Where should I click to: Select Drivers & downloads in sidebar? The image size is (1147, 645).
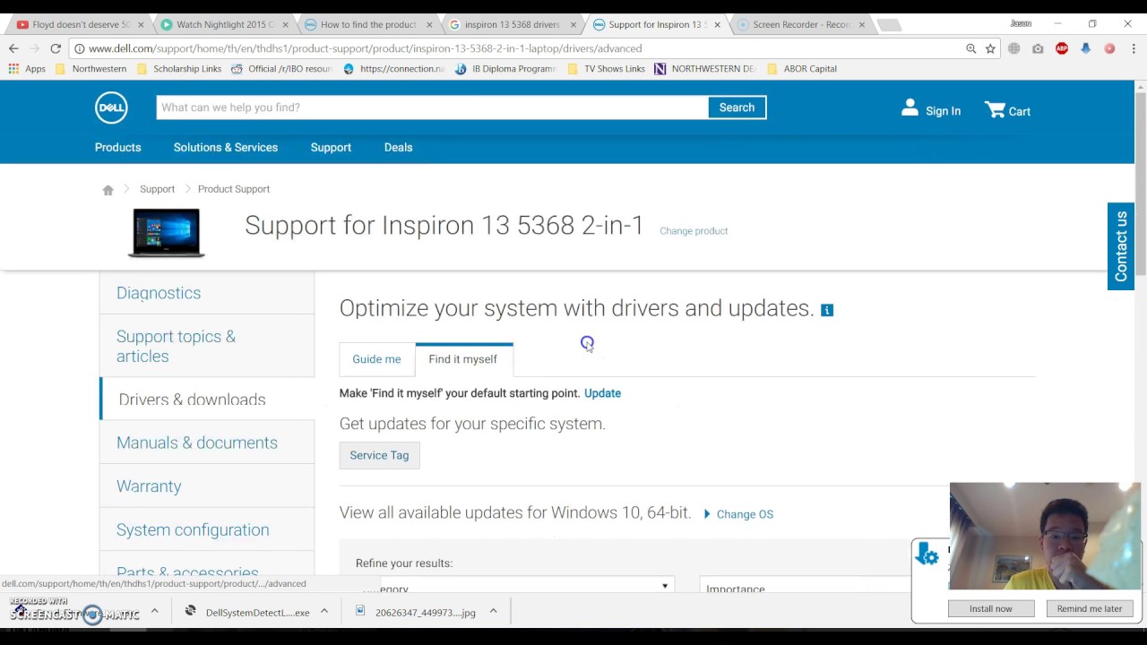tap(192, 400)
